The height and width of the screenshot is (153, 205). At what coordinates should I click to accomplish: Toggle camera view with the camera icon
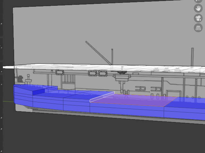point(198,18)
